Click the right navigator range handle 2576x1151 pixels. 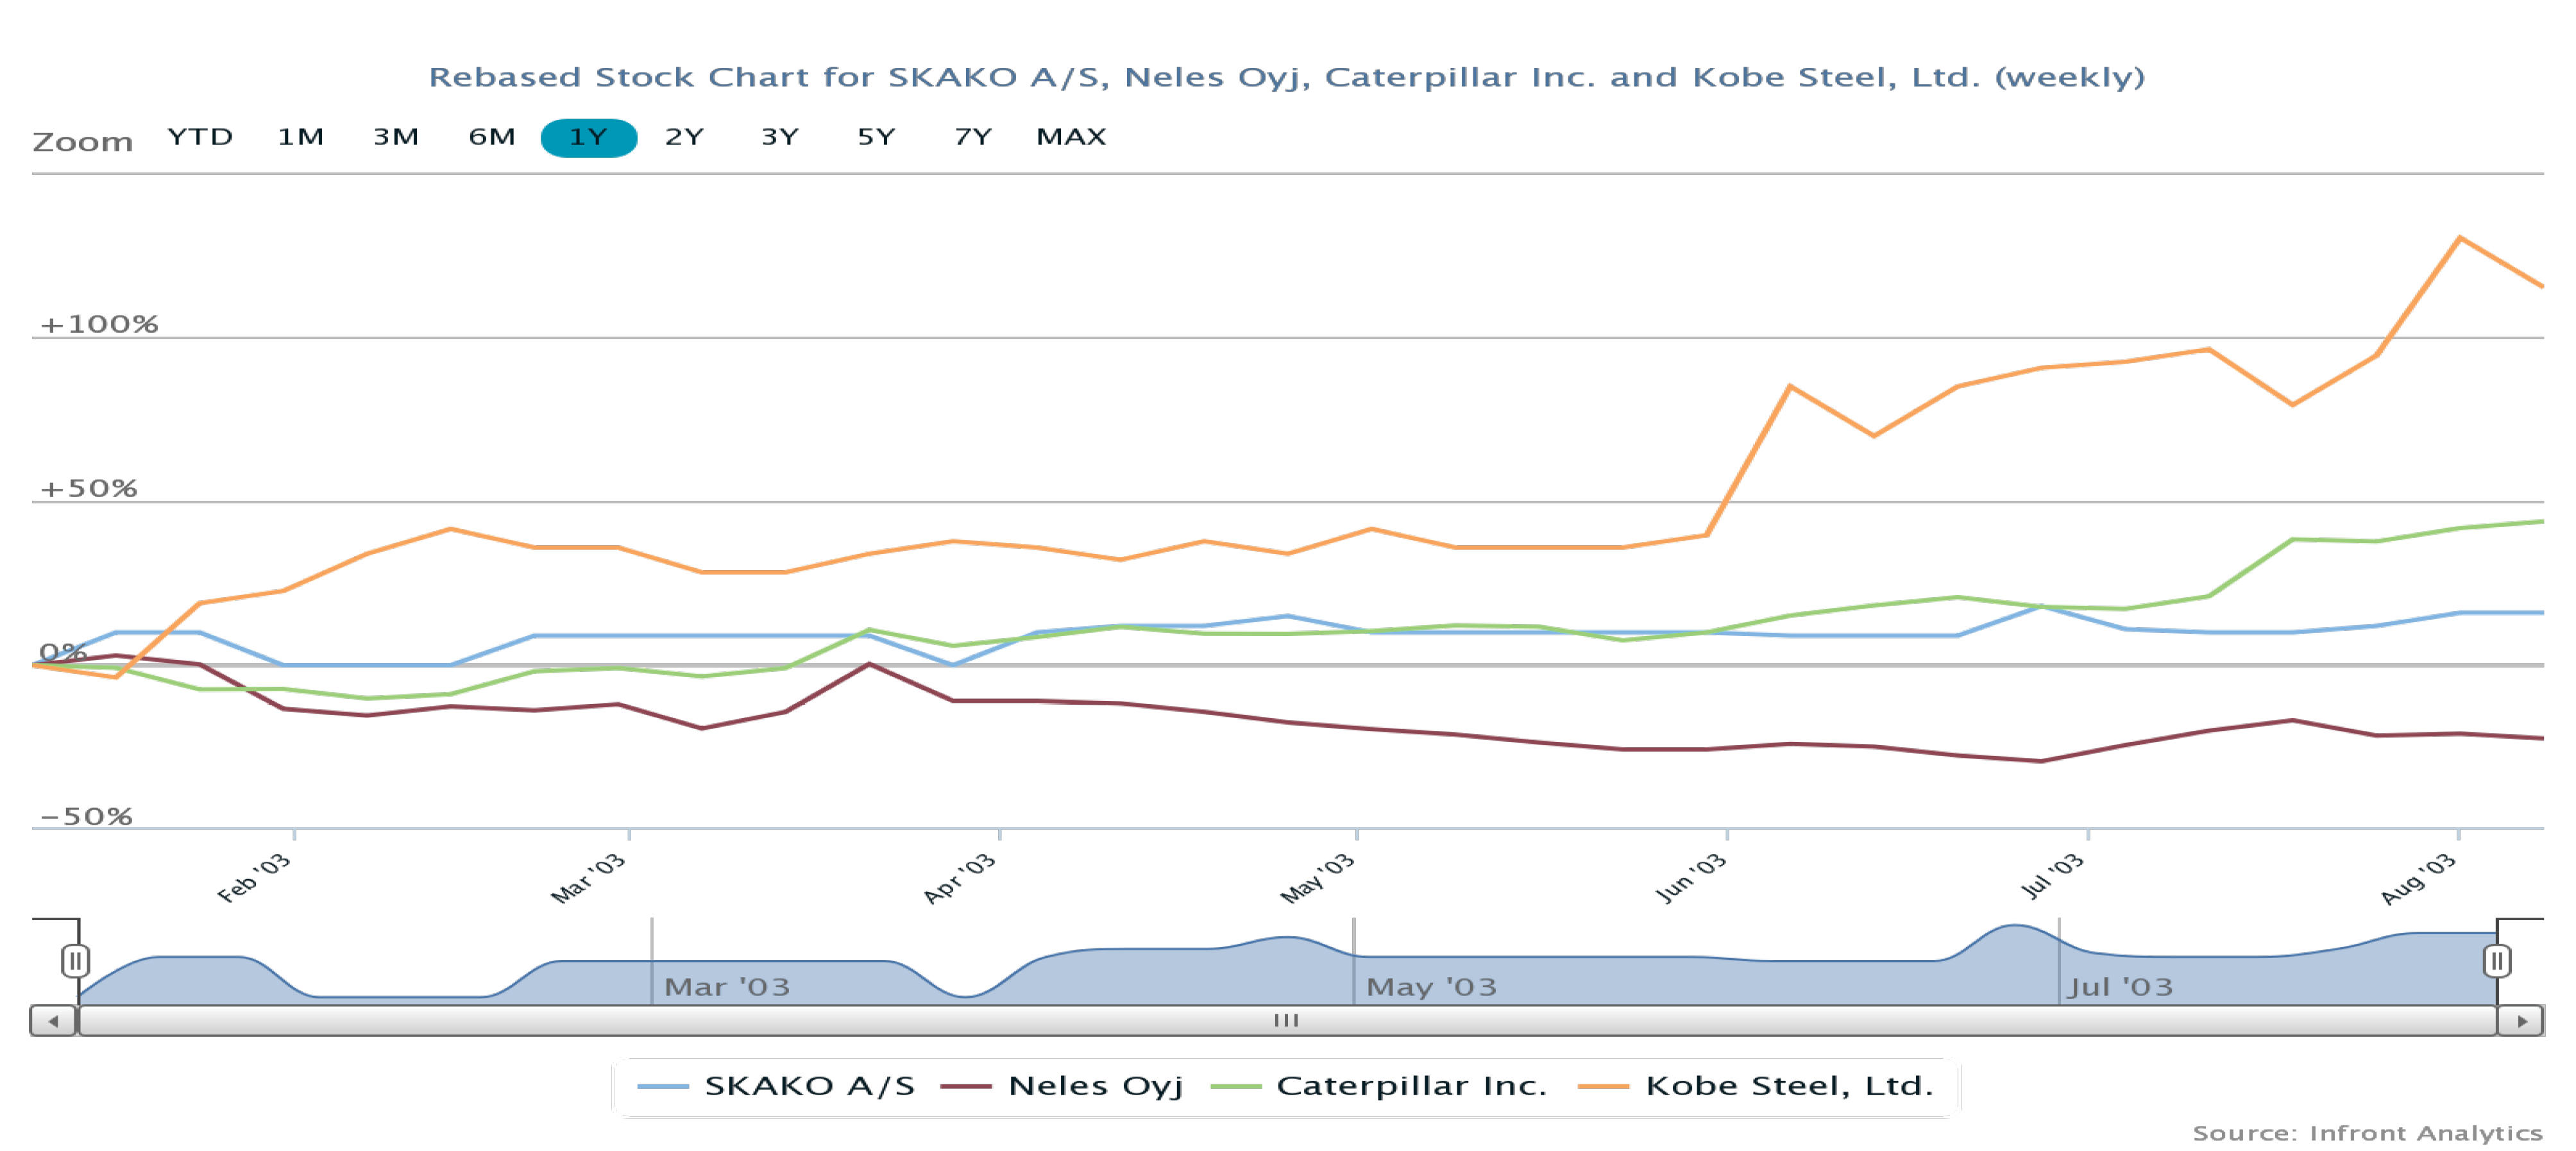[x=2496, y=961]
